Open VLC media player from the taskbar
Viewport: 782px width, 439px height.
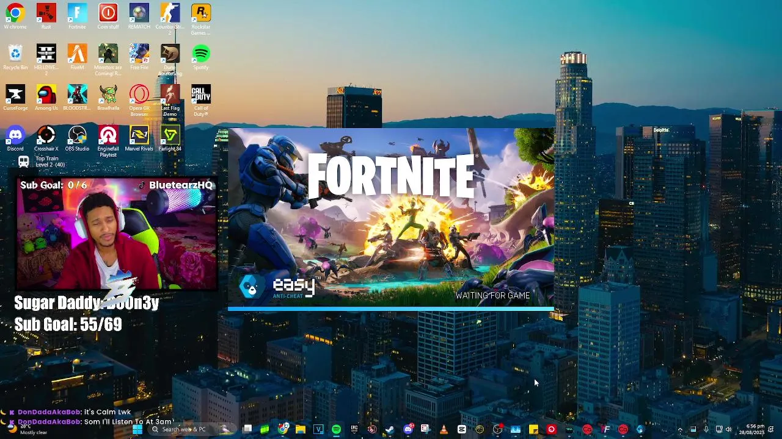(x=444, y=429)
